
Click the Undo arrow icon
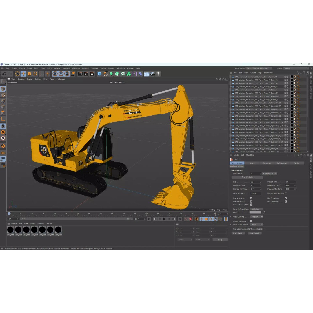(4, 74)
